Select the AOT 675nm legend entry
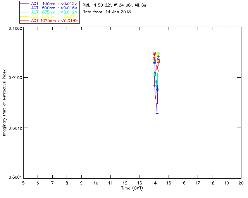The width and height of the screenshot is (248, 198). (x=49, y=12)
